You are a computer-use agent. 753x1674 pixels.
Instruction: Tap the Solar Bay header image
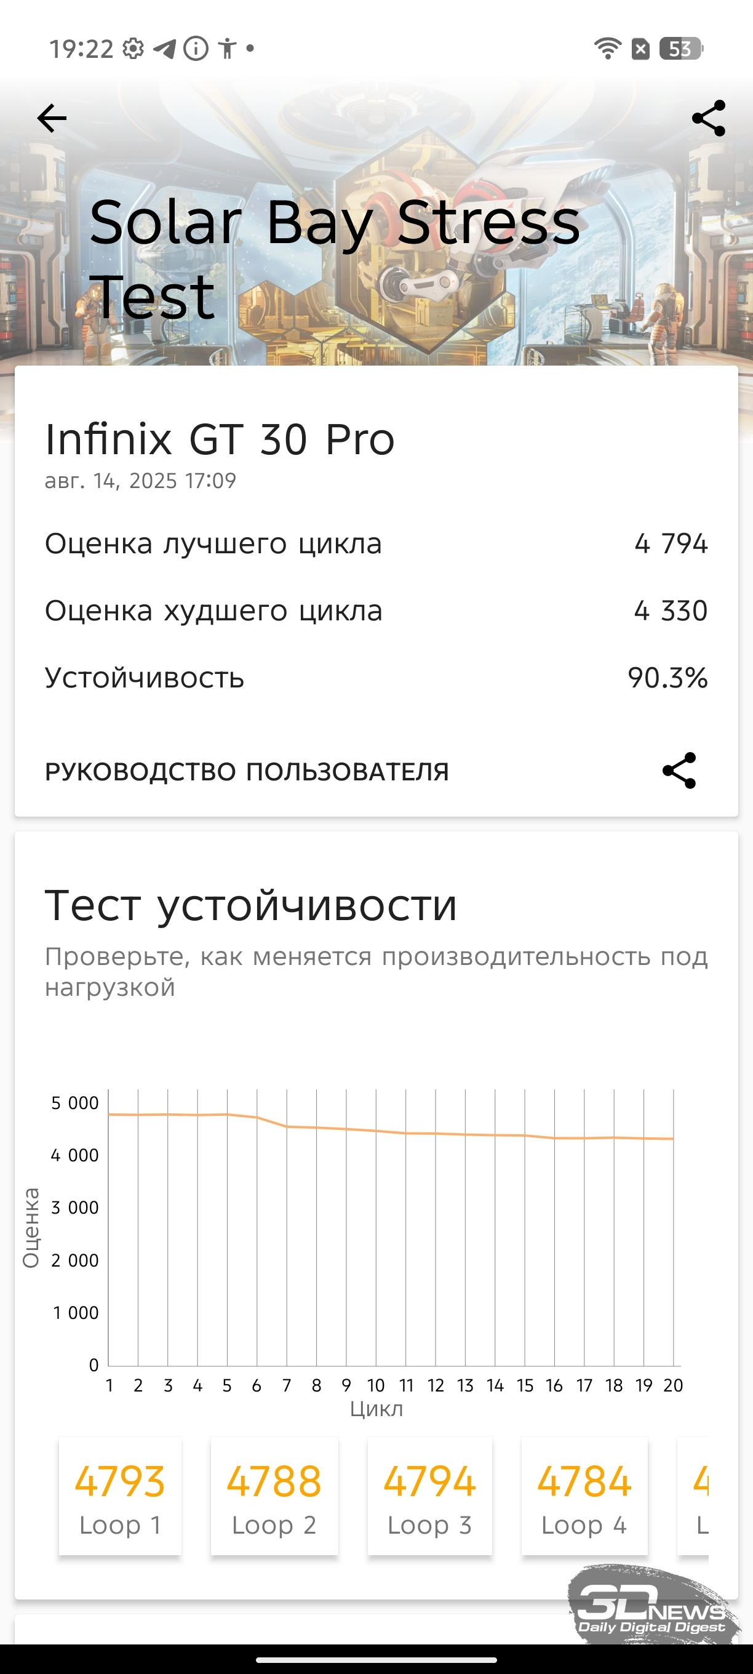tap(376, 221)
